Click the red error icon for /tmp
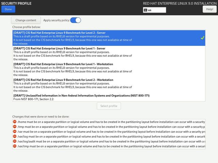This screenshot has height=163, width=218. pos(15,127)
